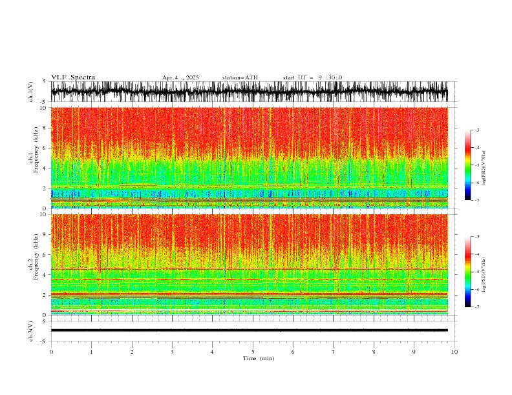
Task: Select the date text "Apr.4 , 2025"
Action: click(x=180, y=77)
